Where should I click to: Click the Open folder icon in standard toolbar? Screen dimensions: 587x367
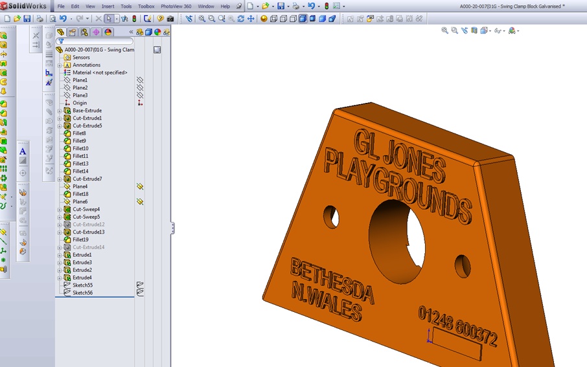[x=17, y=18]
